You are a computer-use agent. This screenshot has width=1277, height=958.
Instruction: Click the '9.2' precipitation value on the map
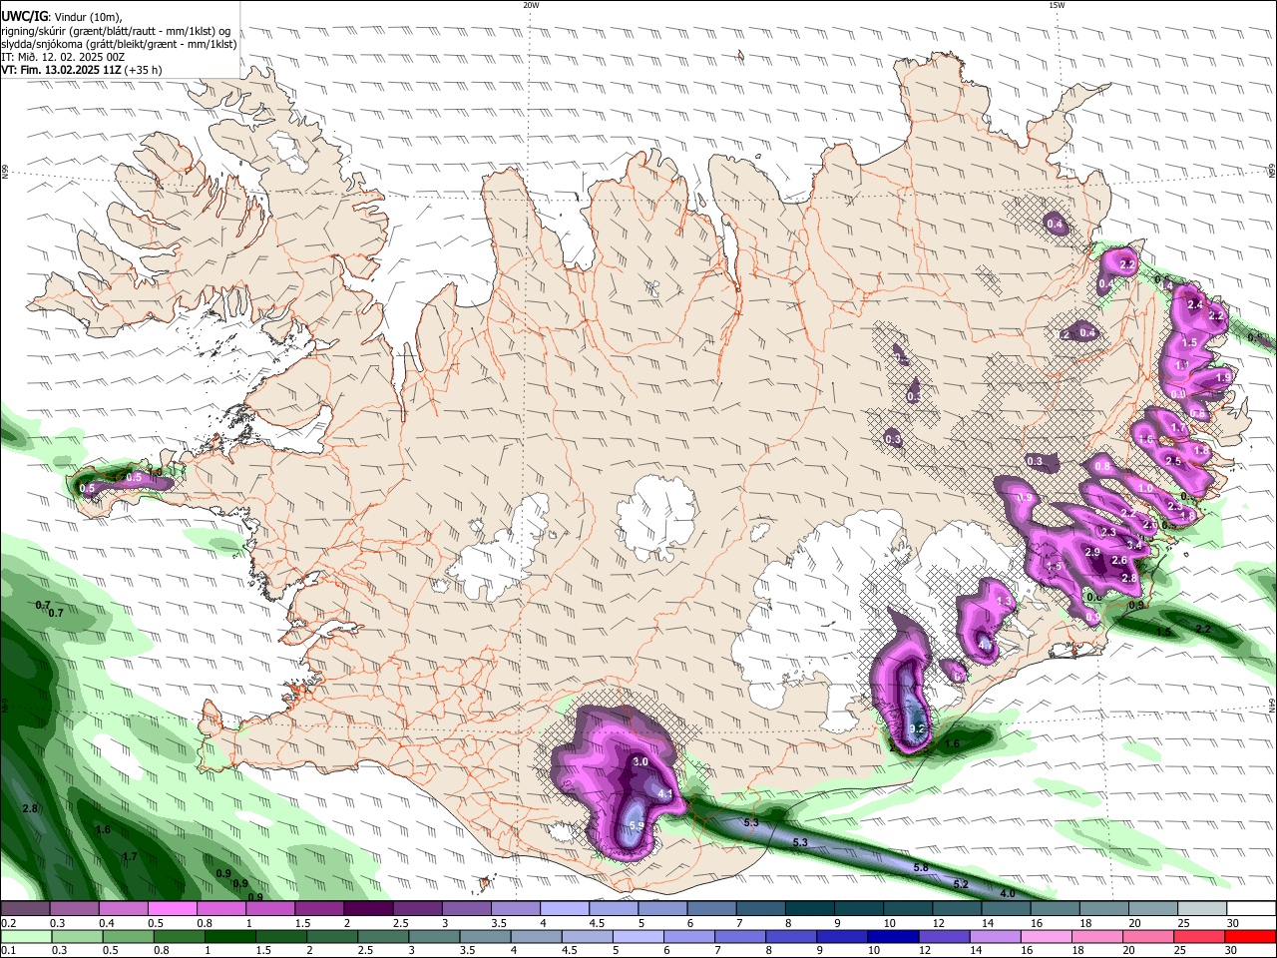click(x=919, y=729)
